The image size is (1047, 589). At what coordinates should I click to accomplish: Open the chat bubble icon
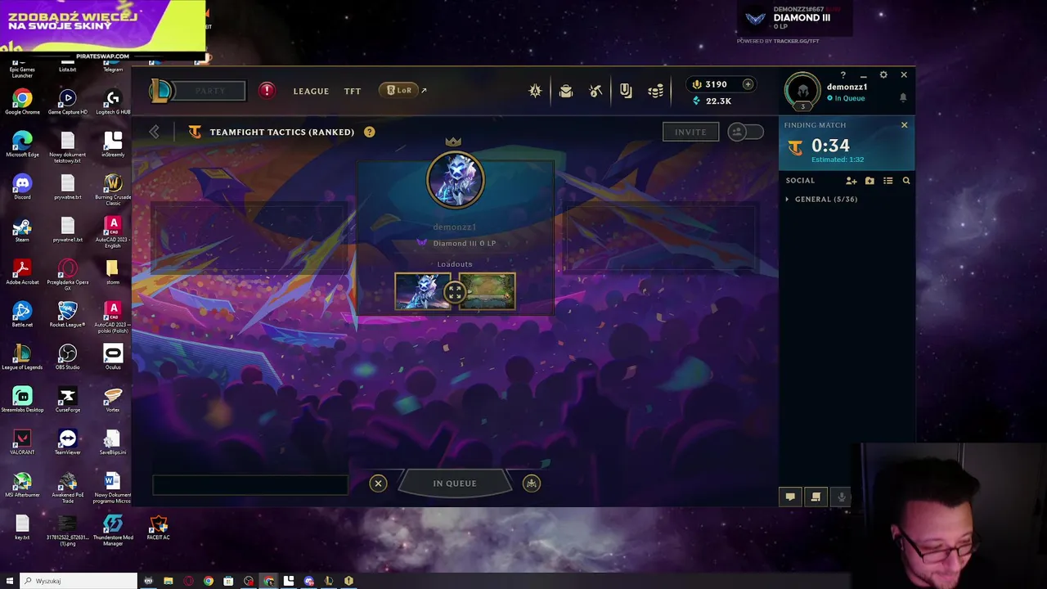click(x=790, y=497)
